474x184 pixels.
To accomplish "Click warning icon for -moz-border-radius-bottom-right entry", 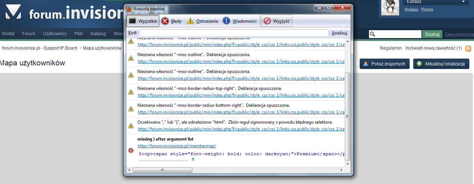I will (131, 109).
